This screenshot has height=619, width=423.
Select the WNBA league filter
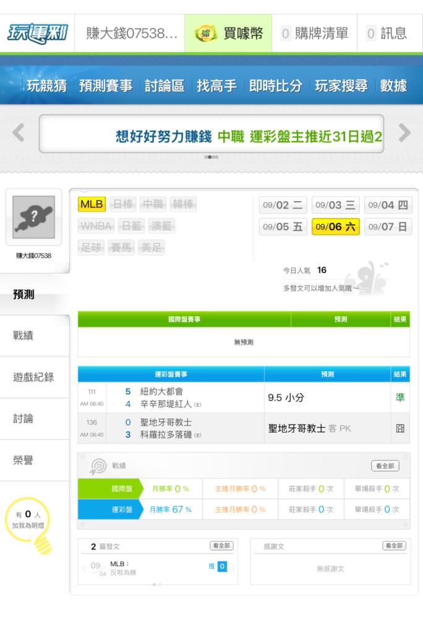96,226
